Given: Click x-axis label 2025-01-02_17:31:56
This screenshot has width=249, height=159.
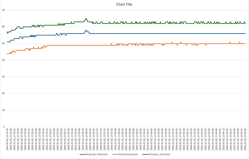Looking at the screenshot, I should [7, 139].
